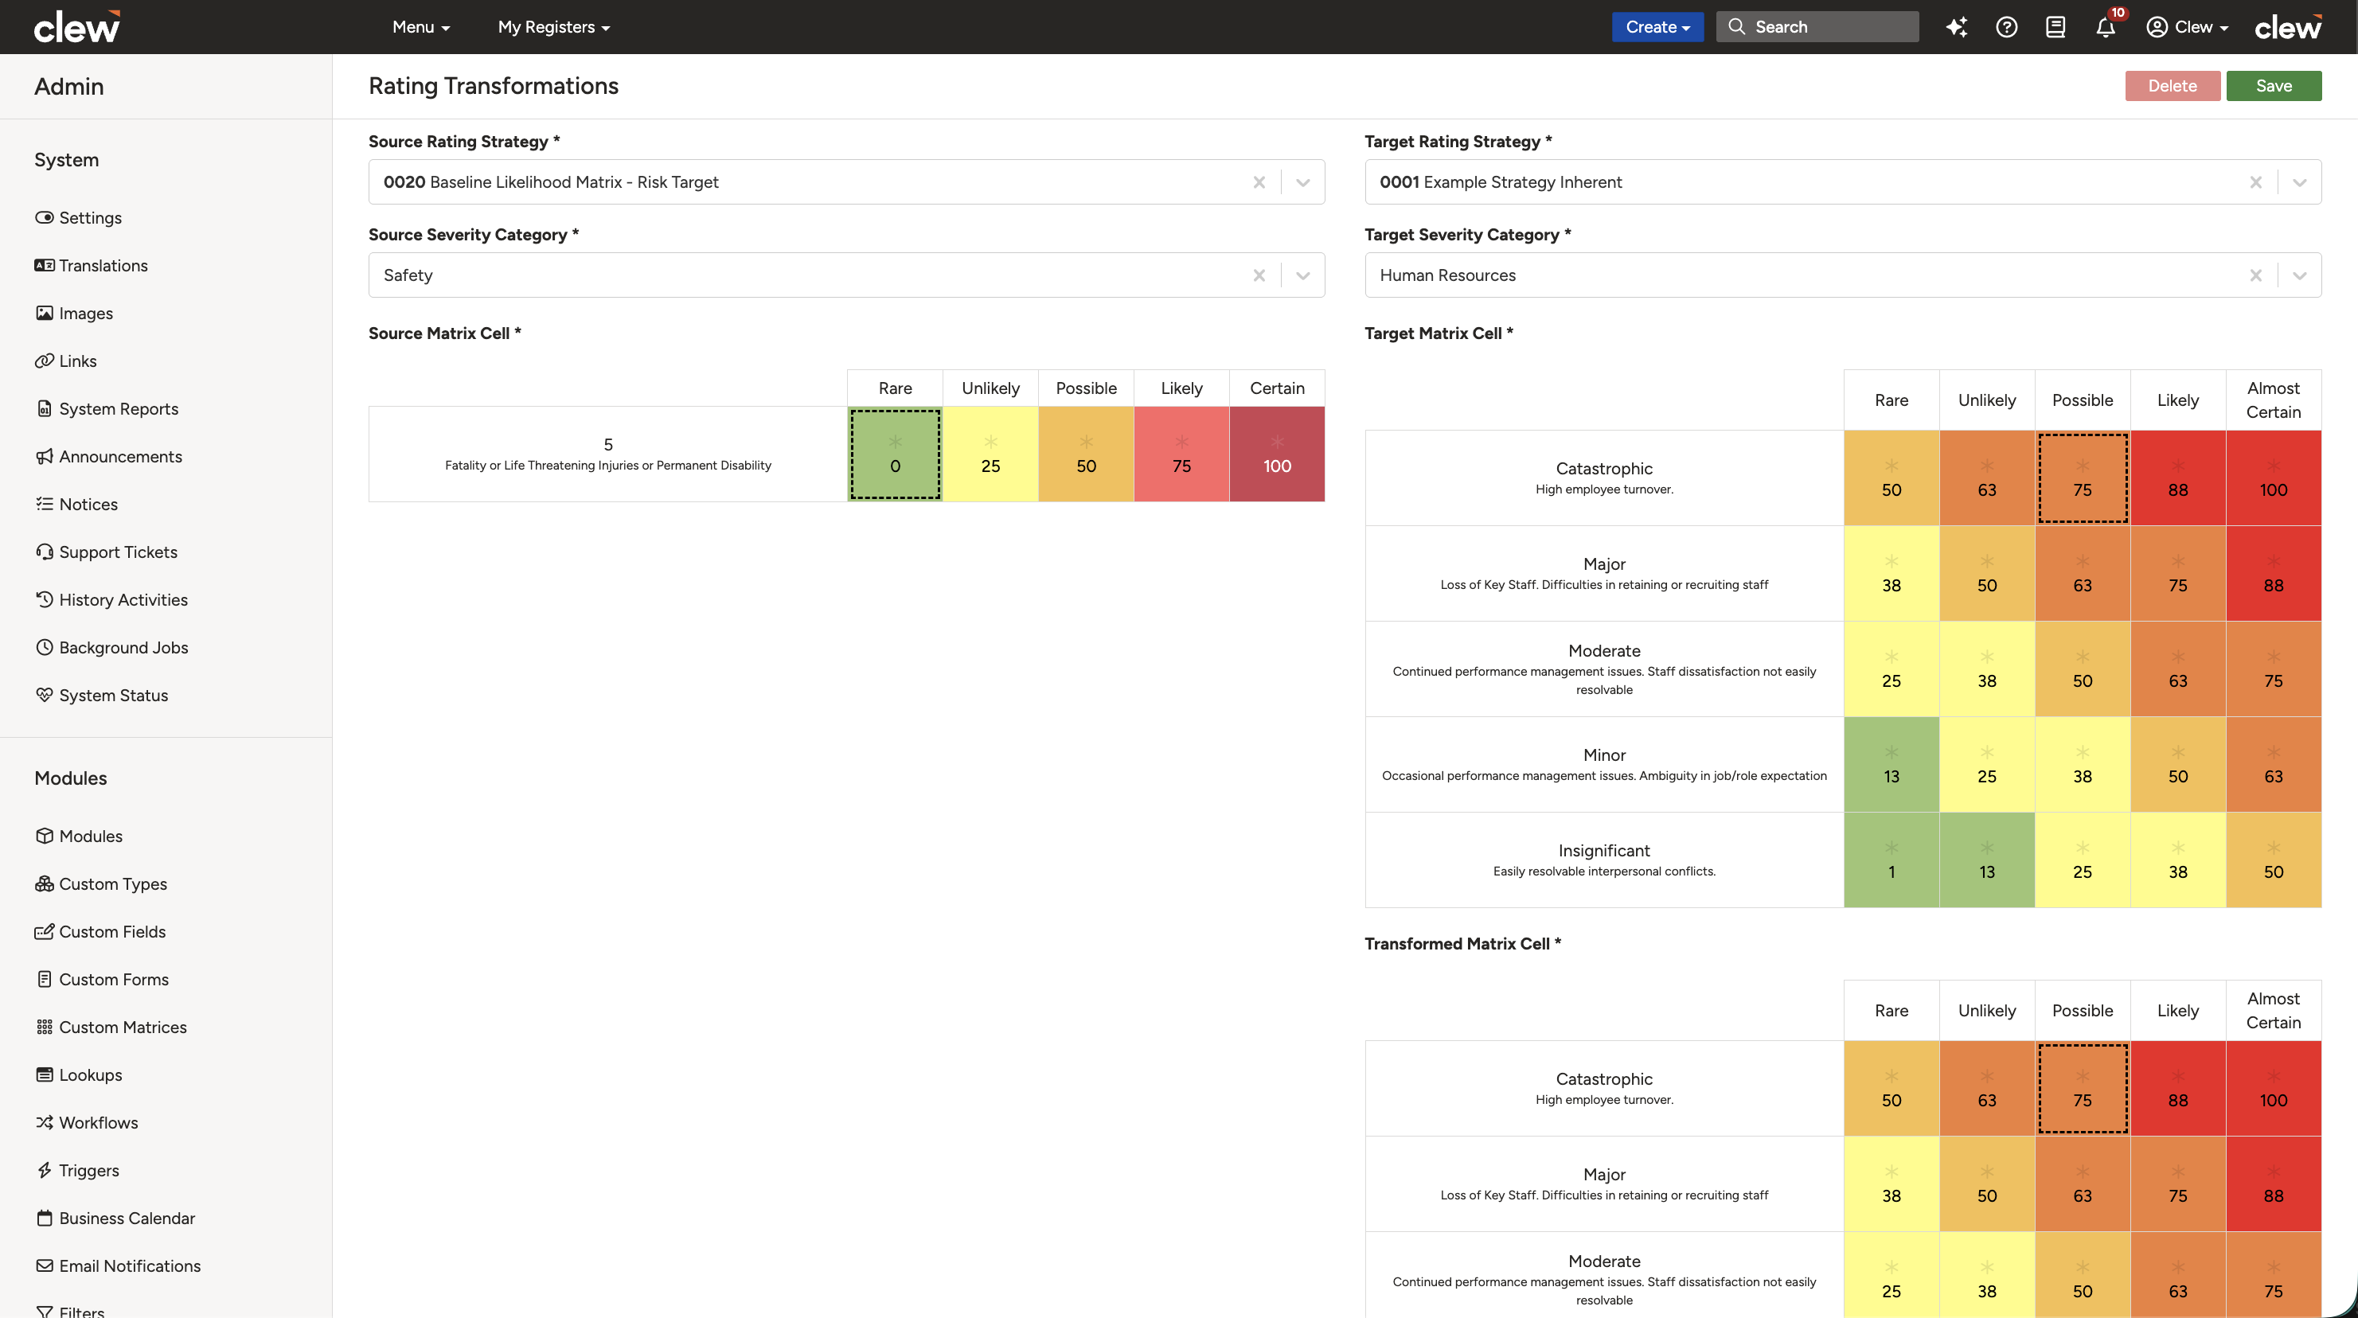Expand Source Severity Category dropdown chevron
The height and width of the screenshot is (1318, 2358).
point(1302,275)
